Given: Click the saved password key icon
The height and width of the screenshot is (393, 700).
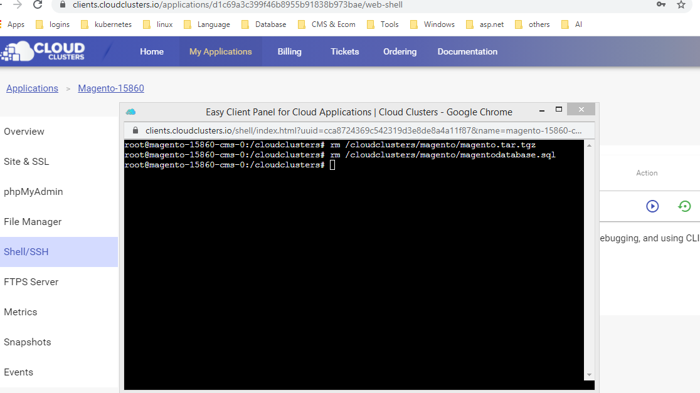Looking at the screenshot, I should click(661, 5).
